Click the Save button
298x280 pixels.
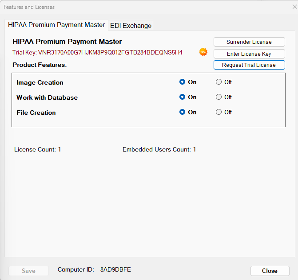28,271
